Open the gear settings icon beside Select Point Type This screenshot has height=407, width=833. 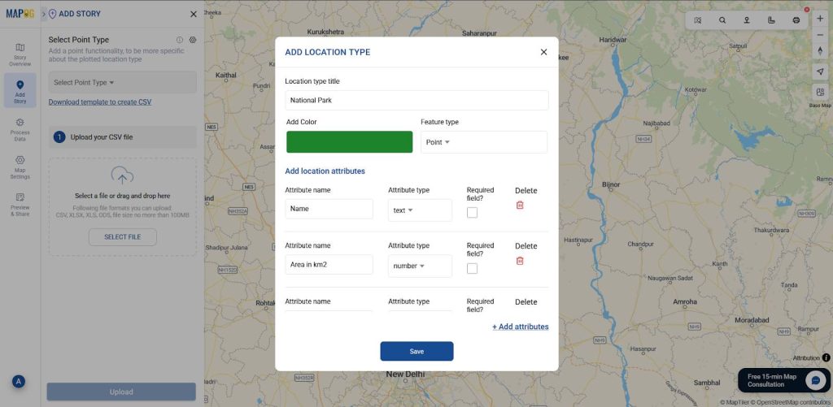tap(193, 40)
